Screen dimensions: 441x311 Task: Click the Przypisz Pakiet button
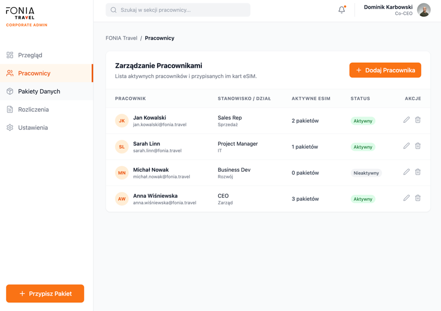[45, 293]
